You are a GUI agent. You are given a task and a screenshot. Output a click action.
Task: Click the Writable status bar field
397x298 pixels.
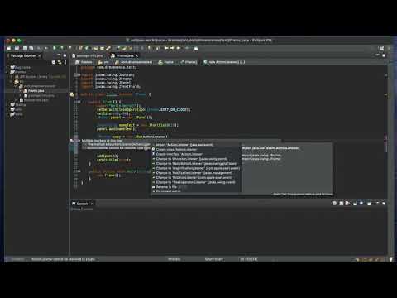(175, 259)
